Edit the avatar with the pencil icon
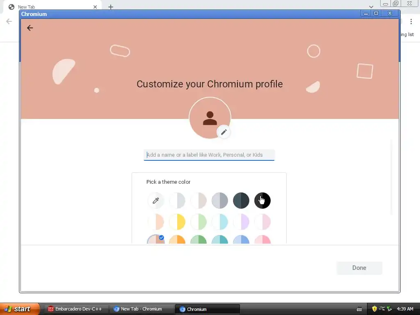Image resolution: width=420 pixels, height=315 pixels. (x=224, y=132)
